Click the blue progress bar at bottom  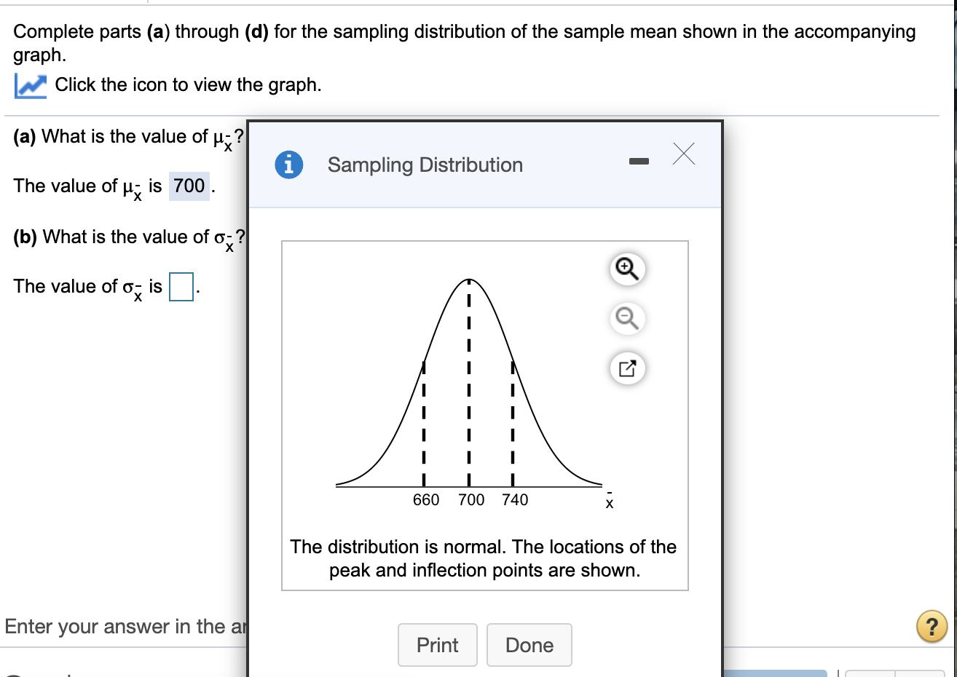776,673
